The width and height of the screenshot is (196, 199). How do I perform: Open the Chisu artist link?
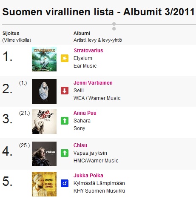coord(80,145)
